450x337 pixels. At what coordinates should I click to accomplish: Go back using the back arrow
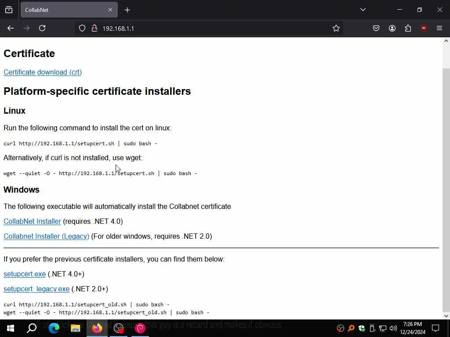pos(11,28)
